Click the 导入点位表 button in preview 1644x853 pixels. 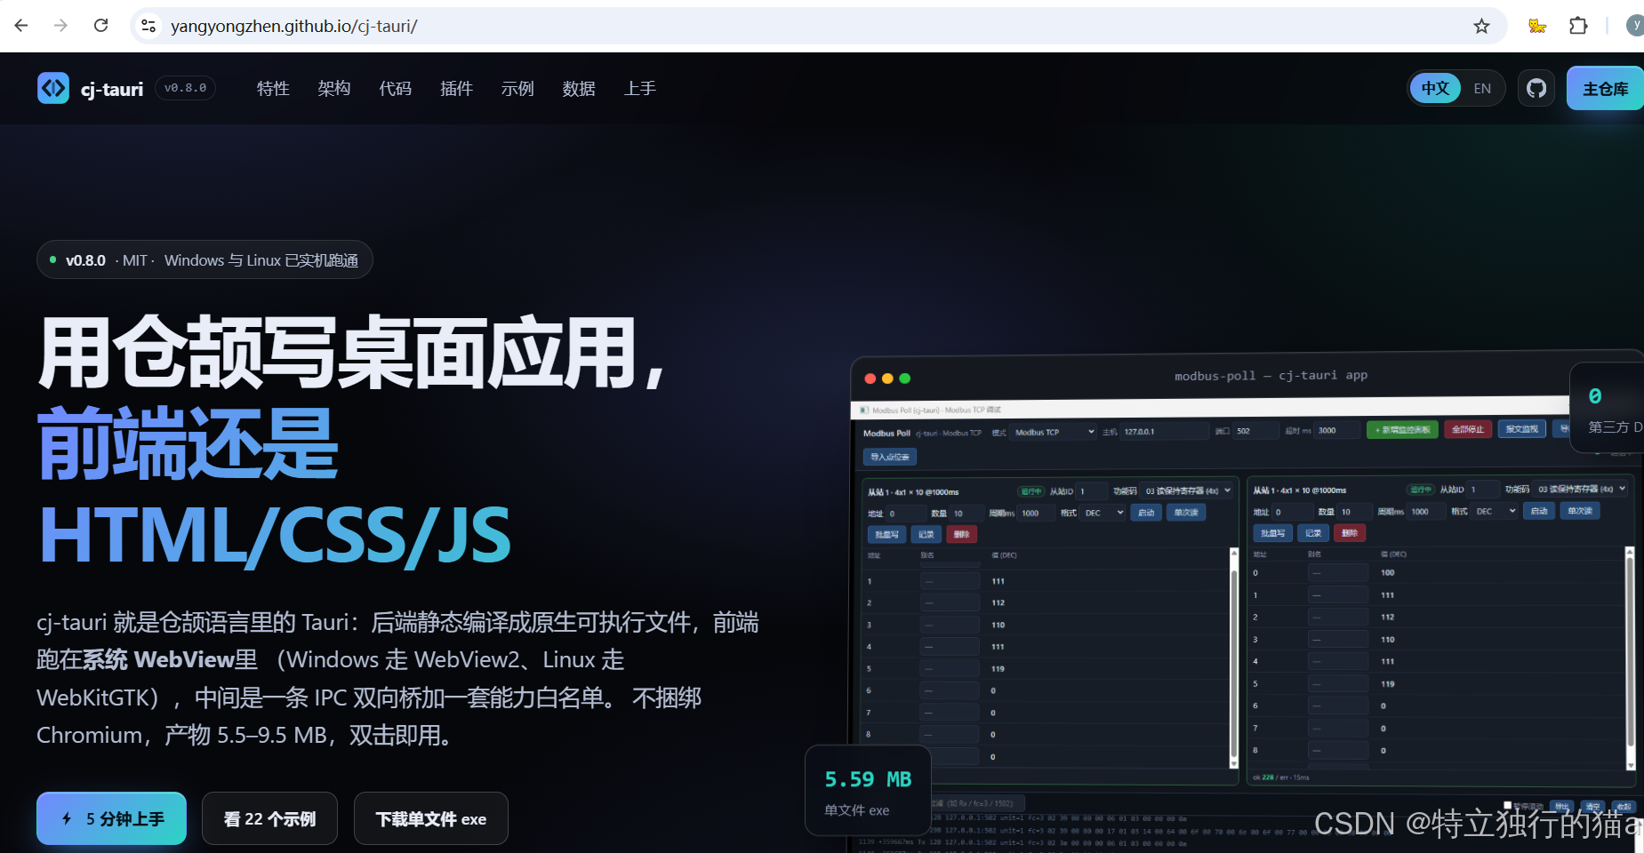pos(890,457)
